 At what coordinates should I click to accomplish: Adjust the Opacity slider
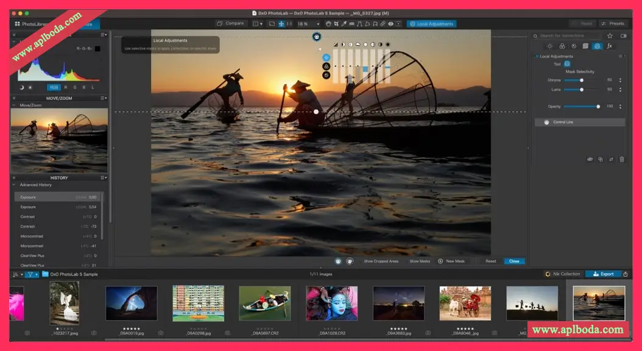coord(599,107)
